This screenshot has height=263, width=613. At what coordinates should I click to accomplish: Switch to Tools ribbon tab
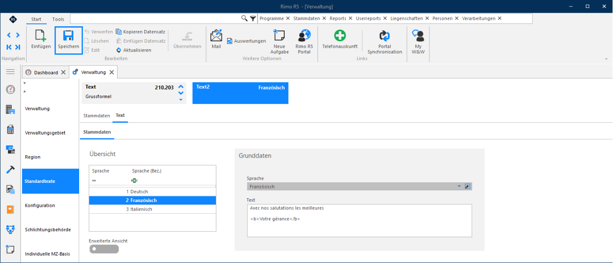click(59, 19)
